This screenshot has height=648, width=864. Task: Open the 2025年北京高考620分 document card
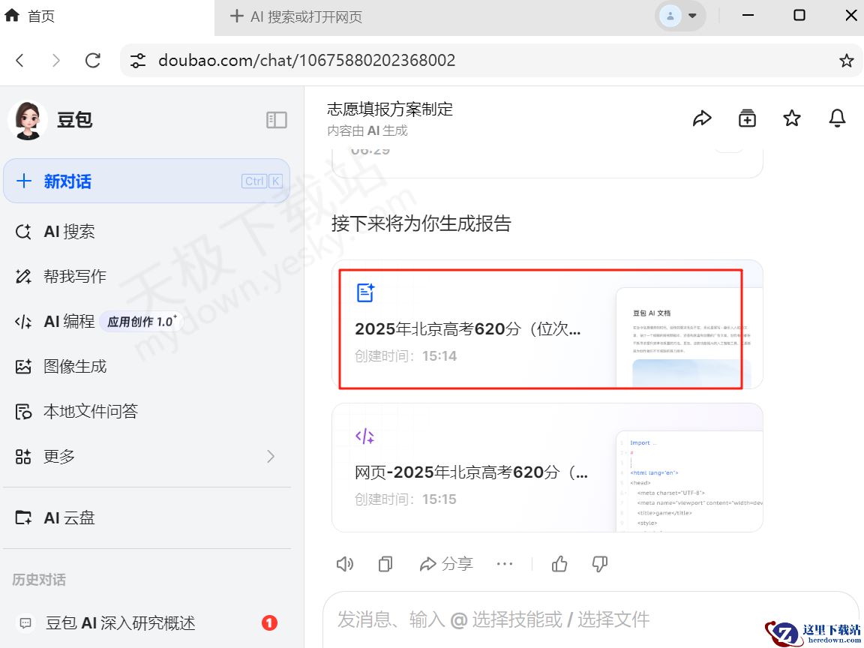point(547,325)
